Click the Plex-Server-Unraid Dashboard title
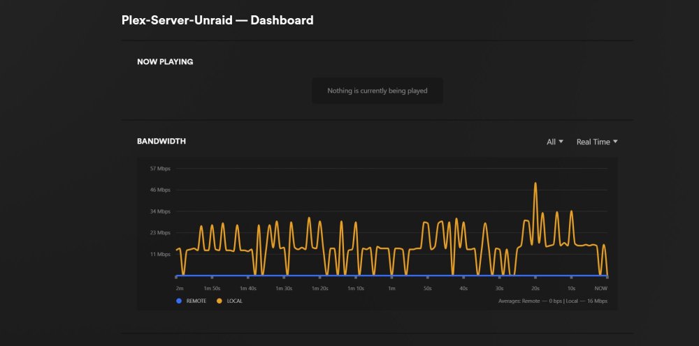The image size is (699, 346). [217, 20]
